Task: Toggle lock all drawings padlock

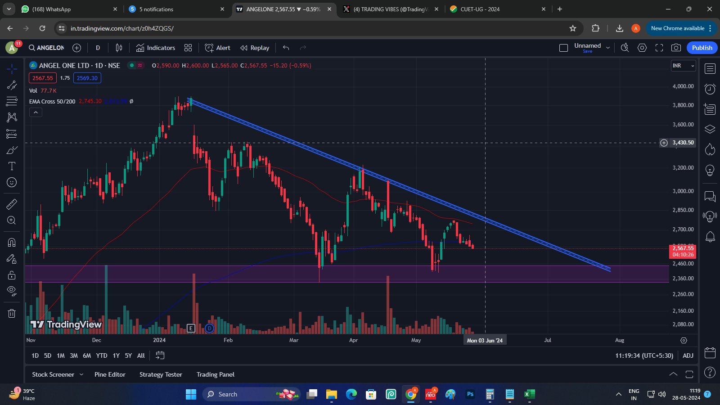Action: 12,275
